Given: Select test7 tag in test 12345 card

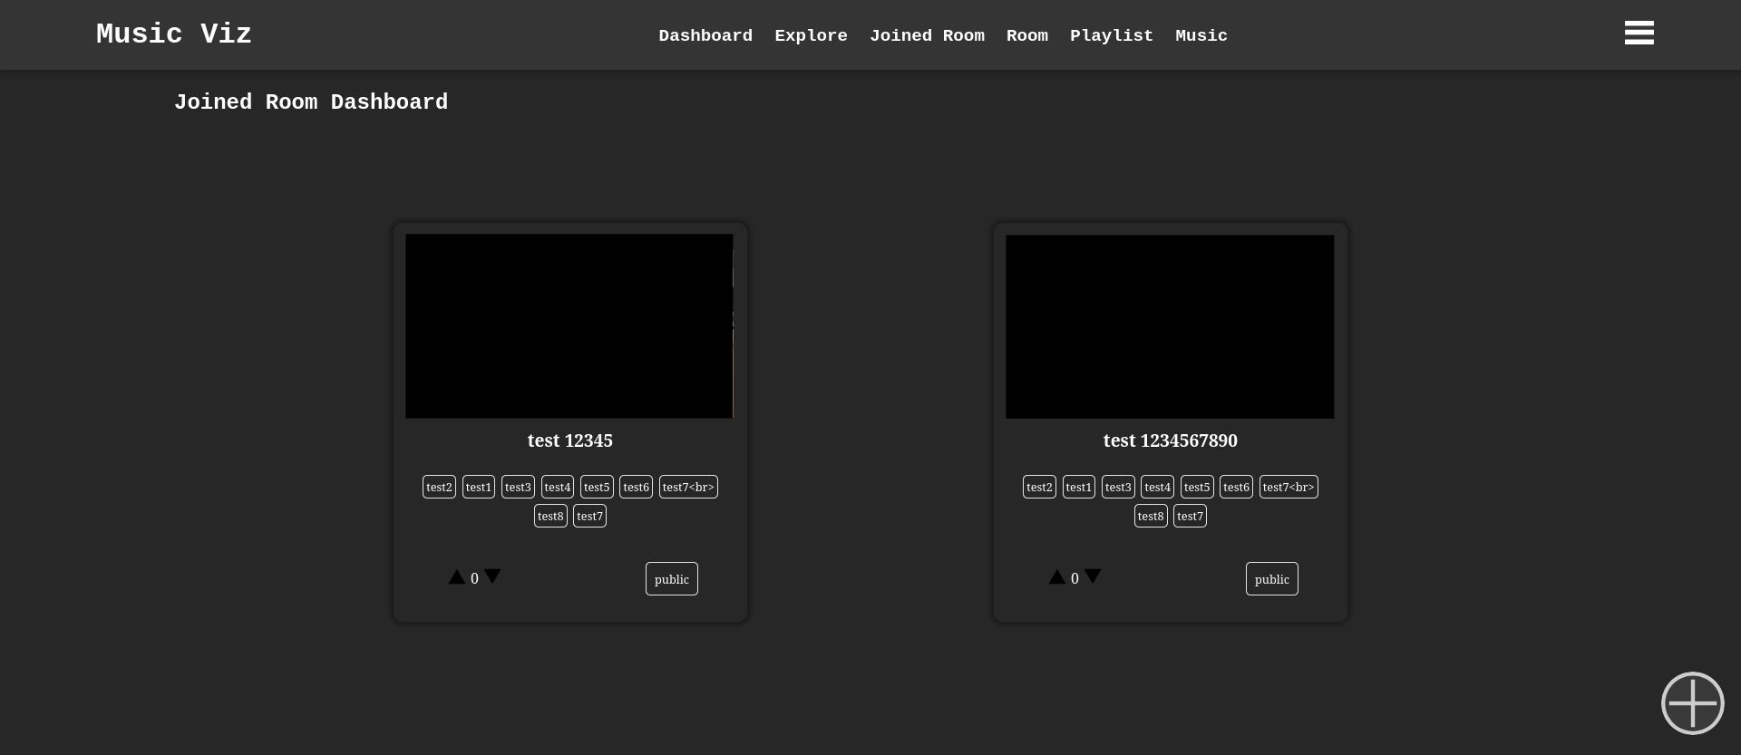Looking at the screenshot, I should (x=589, y=516).
